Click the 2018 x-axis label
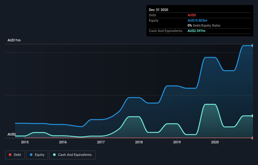 tap(139, 142)
